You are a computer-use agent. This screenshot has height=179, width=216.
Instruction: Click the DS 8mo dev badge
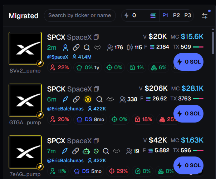[x=90, y=119]
